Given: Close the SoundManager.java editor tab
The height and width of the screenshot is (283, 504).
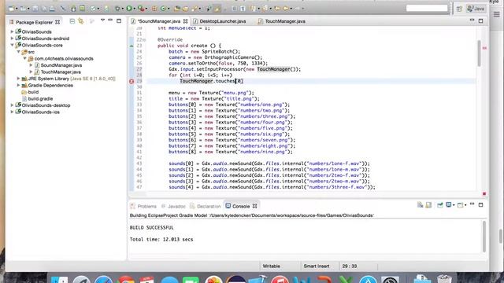Looking at the screenshot, I should 186,21.
